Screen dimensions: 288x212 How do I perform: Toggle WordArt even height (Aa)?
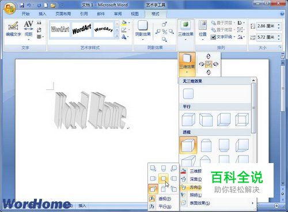coord(39,23)
